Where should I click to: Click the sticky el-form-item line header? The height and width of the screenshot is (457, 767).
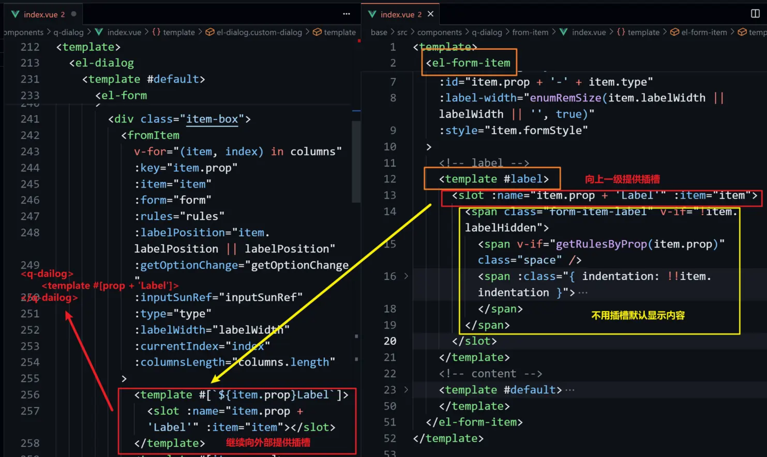tap(468, 63)
